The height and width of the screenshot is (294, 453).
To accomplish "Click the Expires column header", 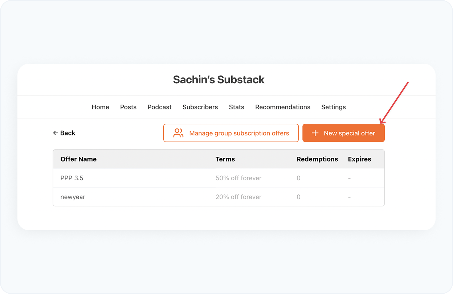I will point(359,159).
